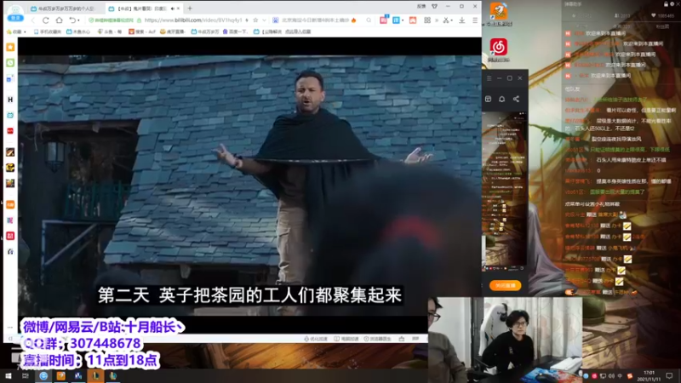Click the H icon in browser sidebar
Image resolution: width=681 pixels, height=383 pixels.
click(10, 100)
